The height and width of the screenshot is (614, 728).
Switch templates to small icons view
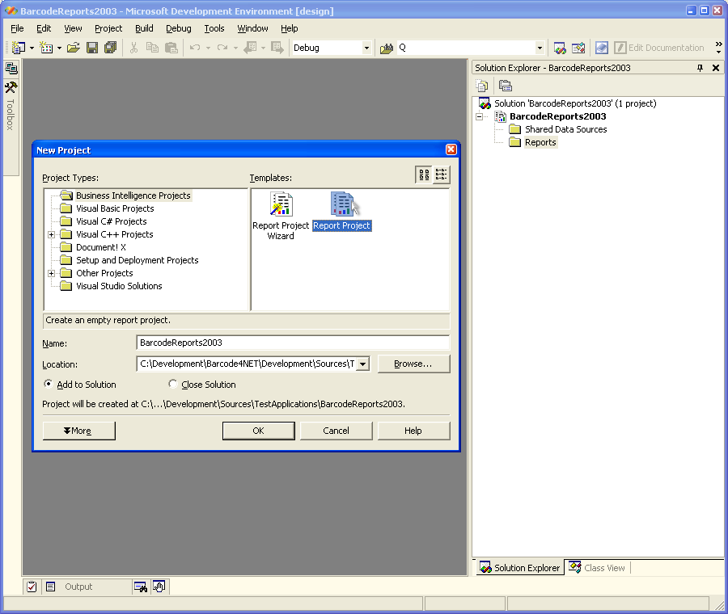(442, 175)
